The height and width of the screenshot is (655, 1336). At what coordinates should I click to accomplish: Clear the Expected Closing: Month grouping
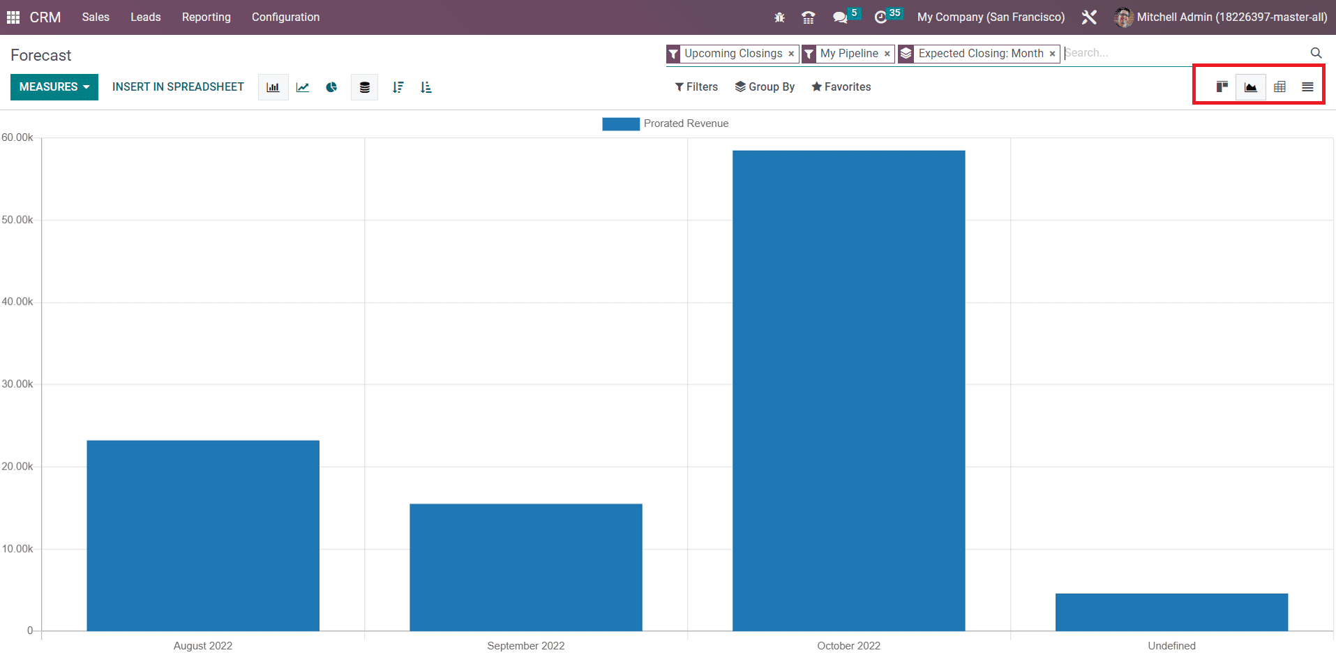click(1051, 54)
